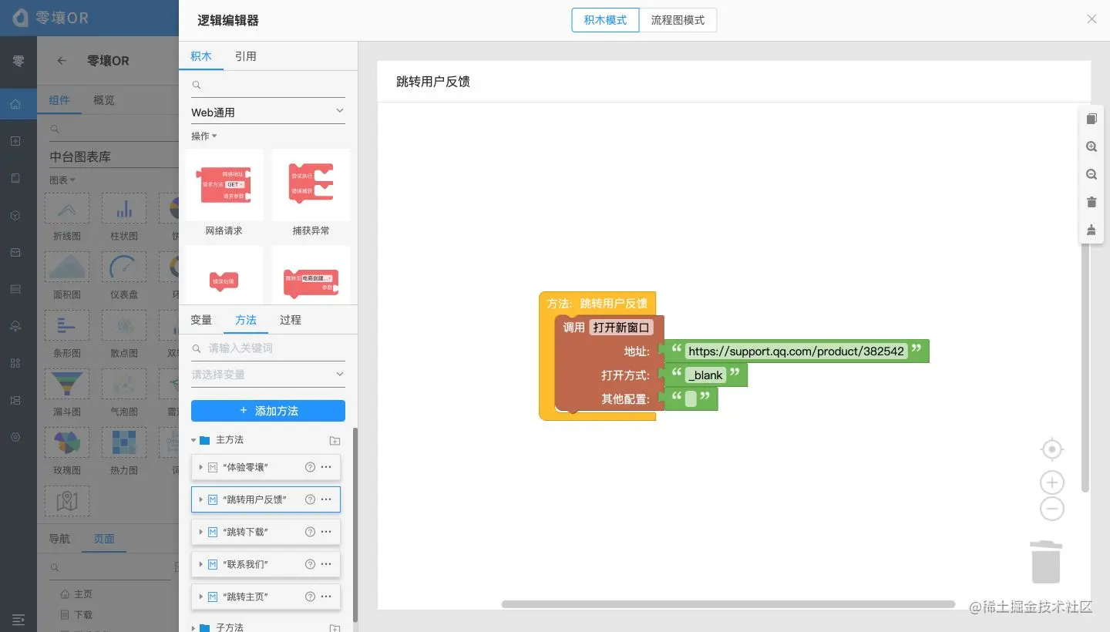1110x632 pixels.
Task: Close the logic editor with the X icon
Action: point(1091,19)
